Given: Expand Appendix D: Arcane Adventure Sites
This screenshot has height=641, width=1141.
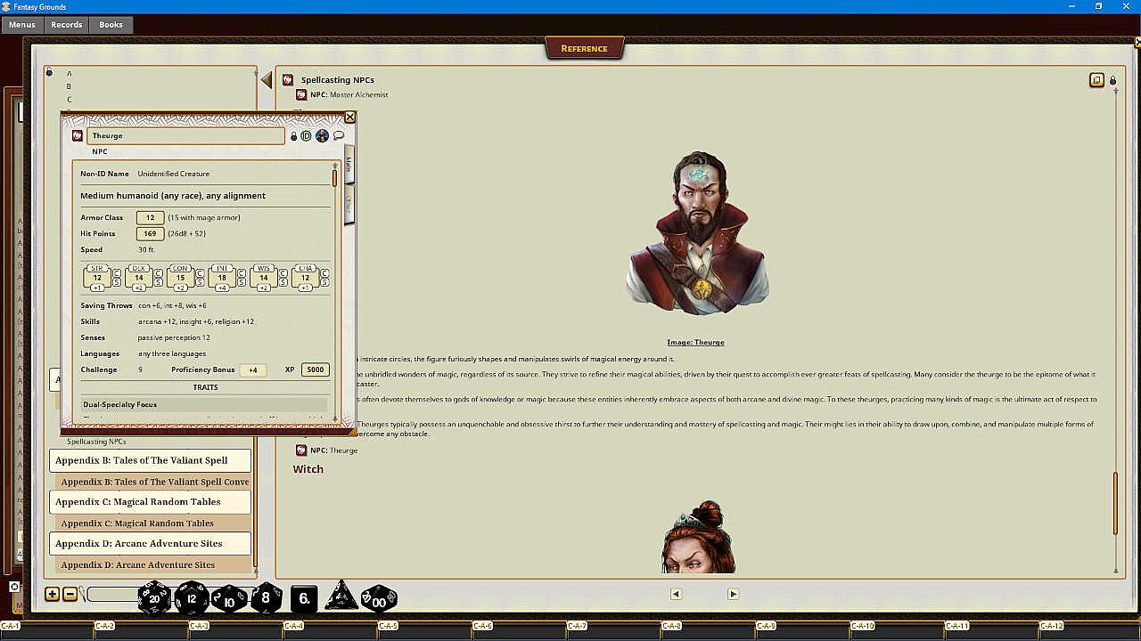Looking at the screenshot, I should click(x=150, y=543).
